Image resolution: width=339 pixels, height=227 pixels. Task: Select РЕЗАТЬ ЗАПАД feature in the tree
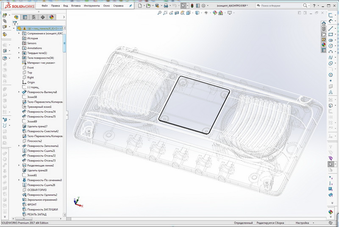34,214
